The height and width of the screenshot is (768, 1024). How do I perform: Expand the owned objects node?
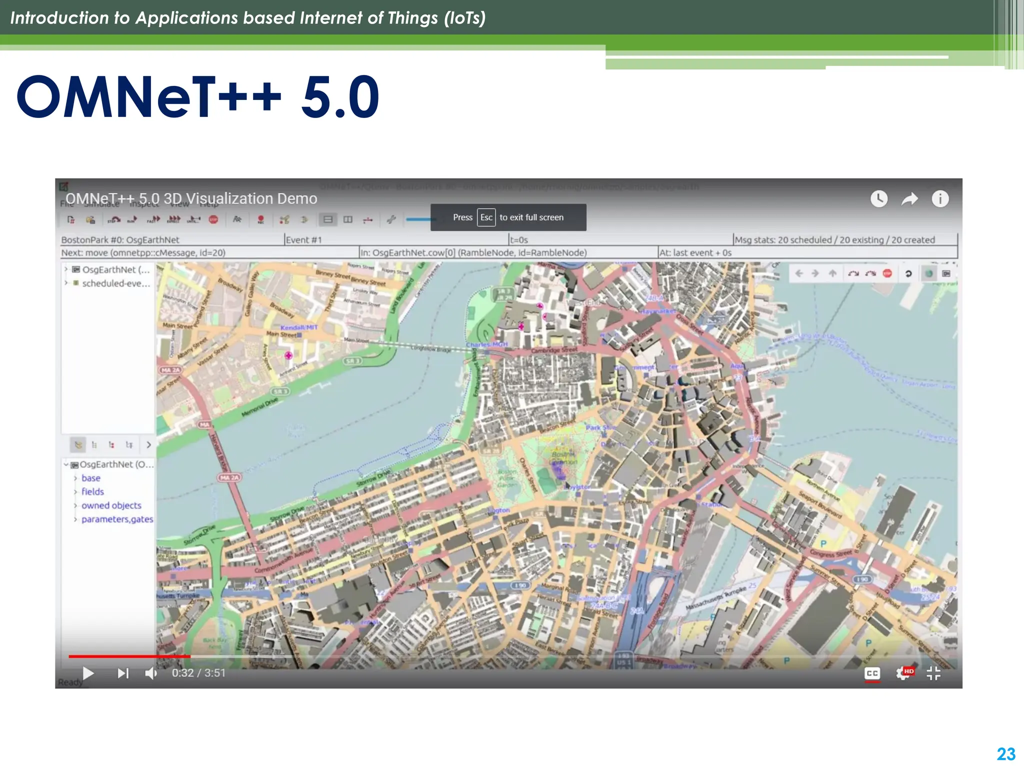[75, 505]
